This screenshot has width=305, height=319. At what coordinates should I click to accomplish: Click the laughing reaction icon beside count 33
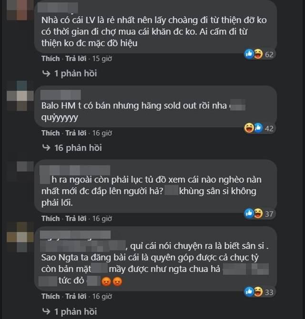click(258, 292)
